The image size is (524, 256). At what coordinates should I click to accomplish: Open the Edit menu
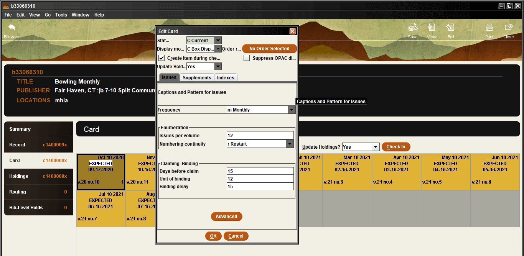[x=20, y=15]
